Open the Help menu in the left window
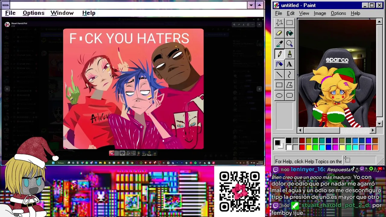 point(89,13)
